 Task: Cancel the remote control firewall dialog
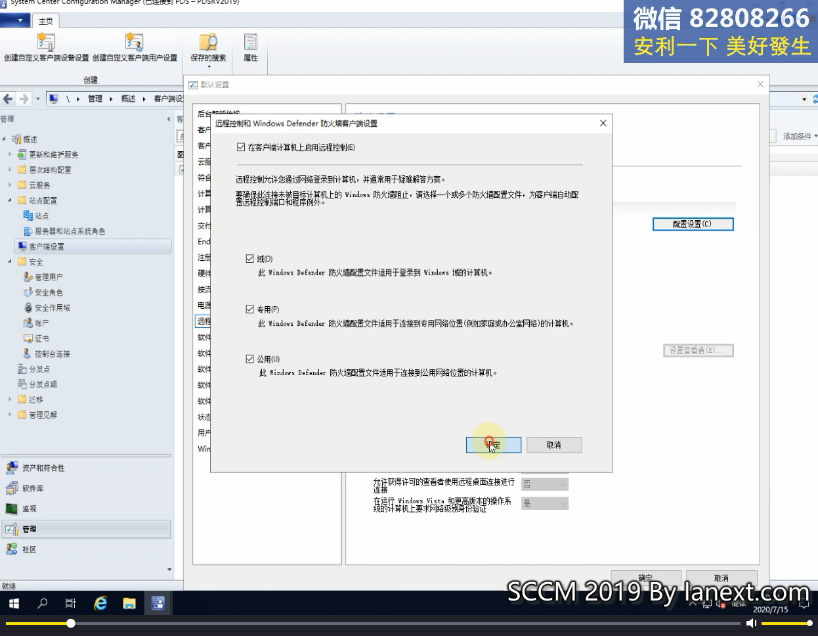click(554, 445)
